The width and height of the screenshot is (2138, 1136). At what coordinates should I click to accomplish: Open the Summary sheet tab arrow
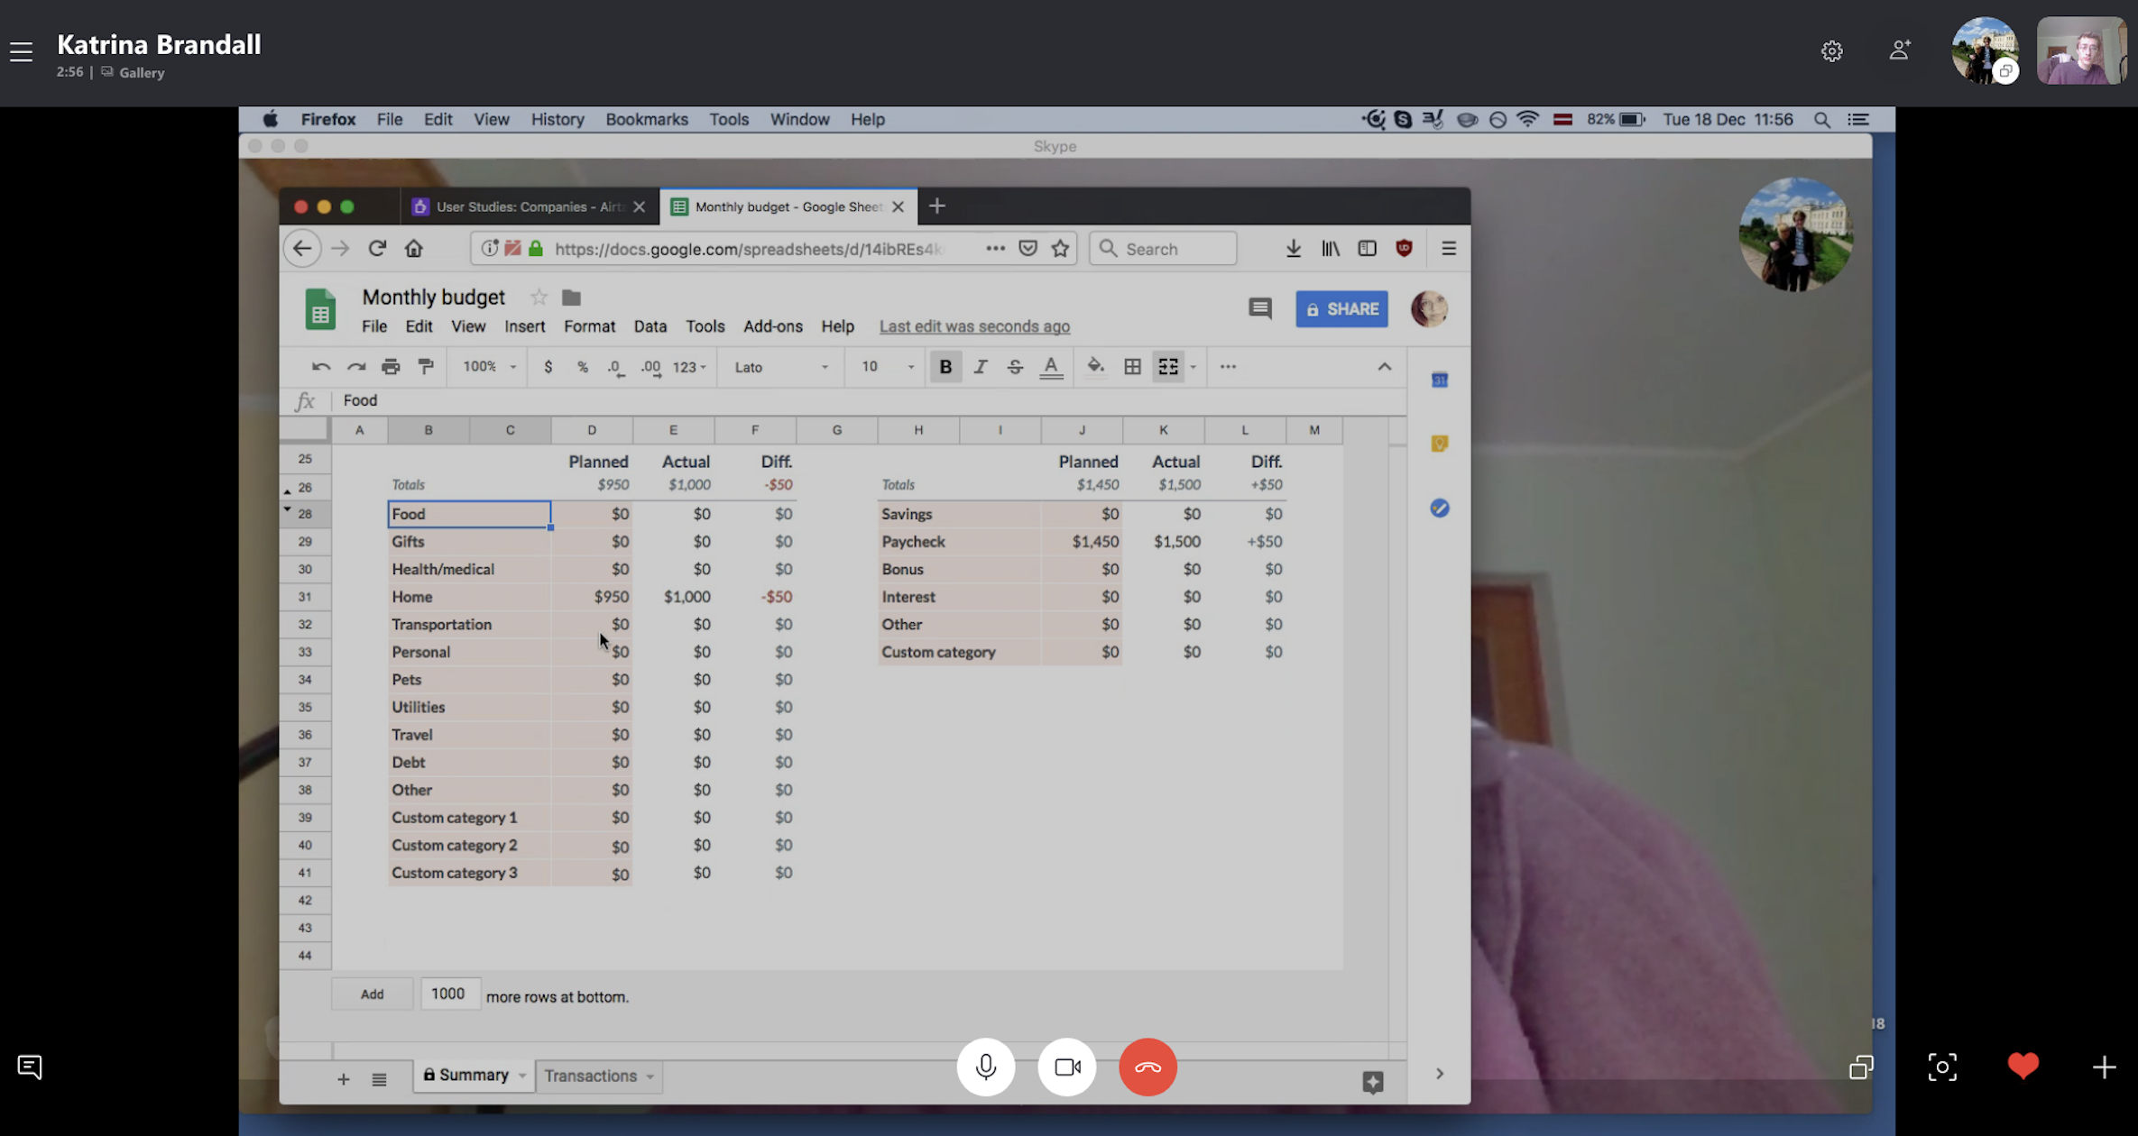522,1076
